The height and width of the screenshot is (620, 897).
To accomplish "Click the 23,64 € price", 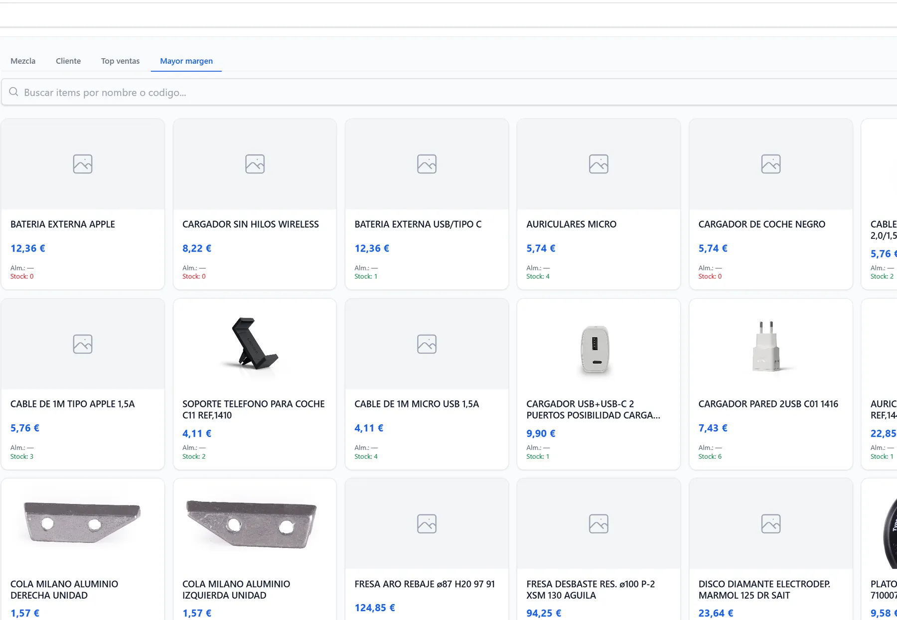I will coord(716,613).
